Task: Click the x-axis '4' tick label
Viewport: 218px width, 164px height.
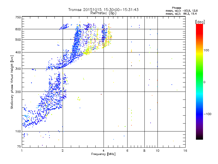Action: click(x=104, y=151)
